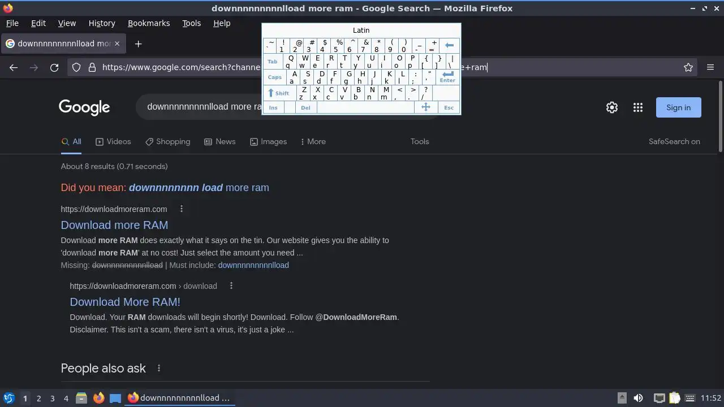Expand the More search filters dropdown
This screenshot has height=407, width=724.
(x=313, y=141)
